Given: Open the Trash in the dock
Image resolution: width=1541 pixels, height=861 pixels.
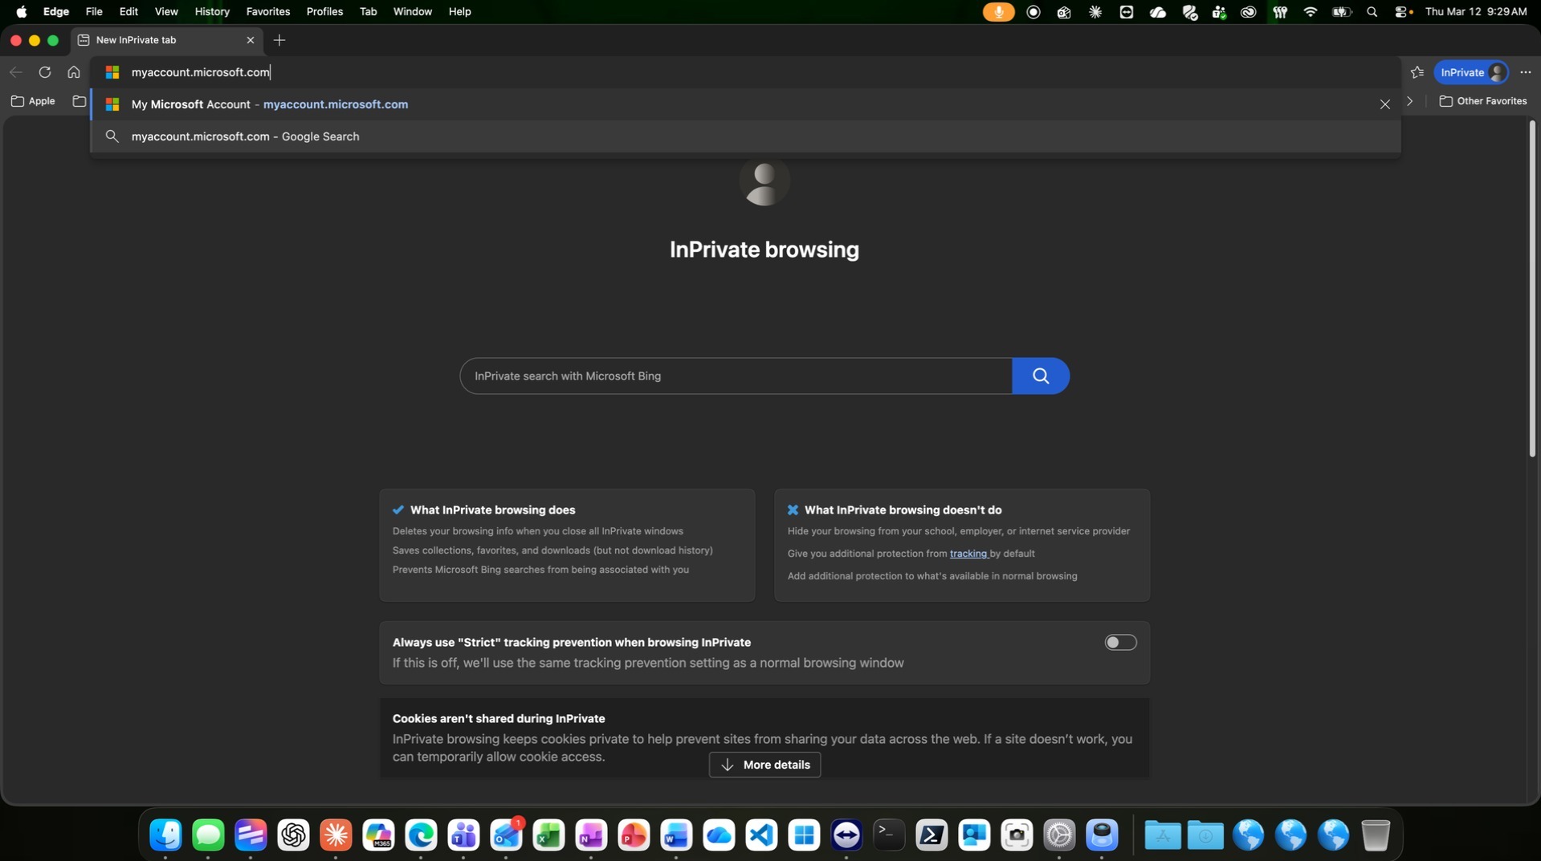Looking at the screenshot, I should click(x=1376, y=835).
